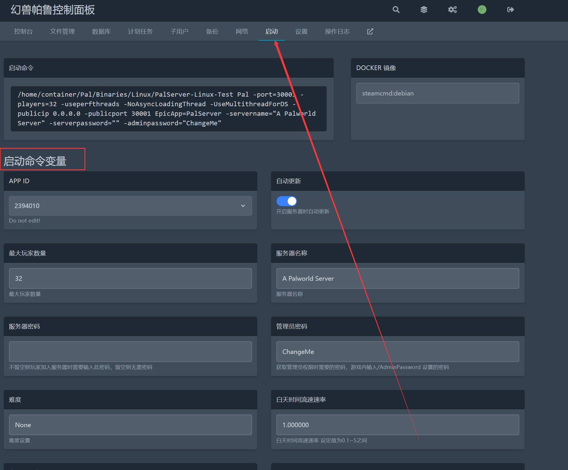Screen dimensions: 568x470
Task: Click the 白天时间流速速率 设定值为0.1~5之间 hint
Action: pyautogui.click(x=321, y=440)
